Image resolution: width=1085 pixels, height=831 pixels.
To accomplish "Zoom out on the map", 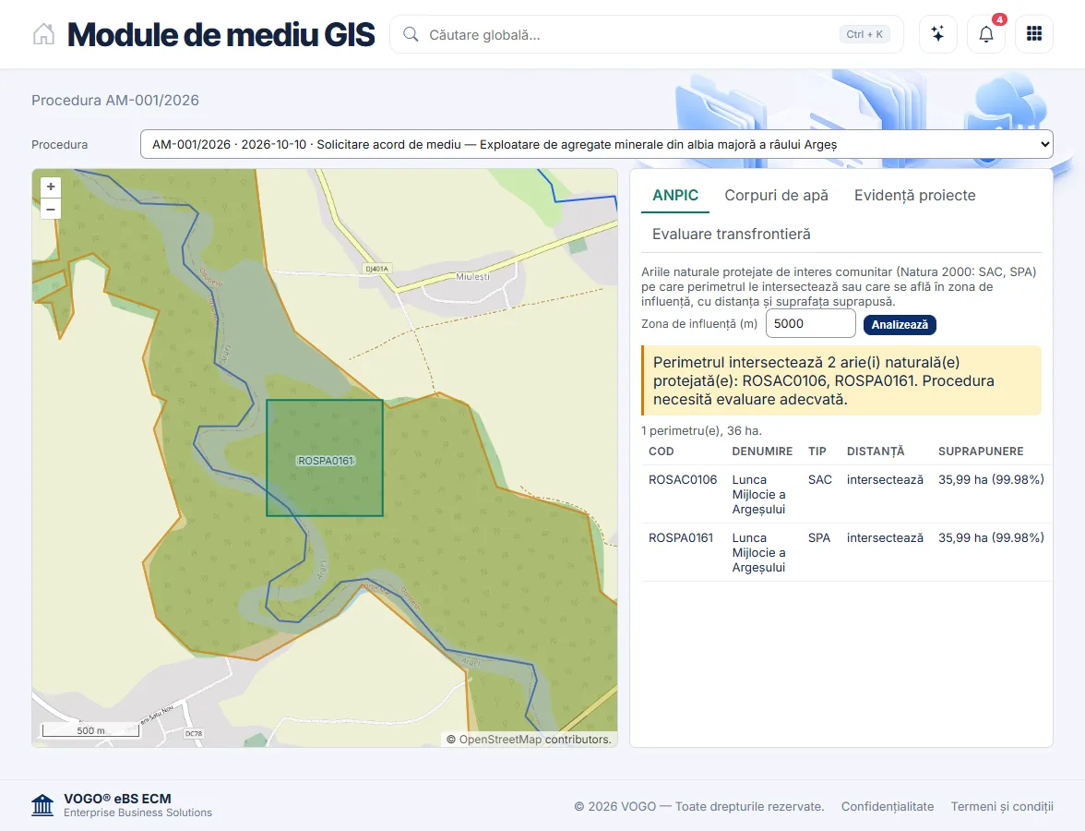I will (51, 209).
